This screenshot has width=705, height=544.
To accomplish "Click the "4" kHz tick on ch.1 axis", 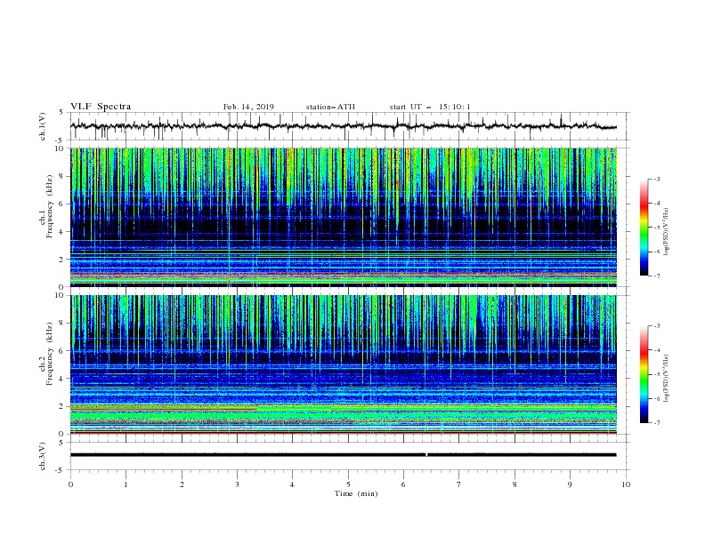I will click(62, 232).
